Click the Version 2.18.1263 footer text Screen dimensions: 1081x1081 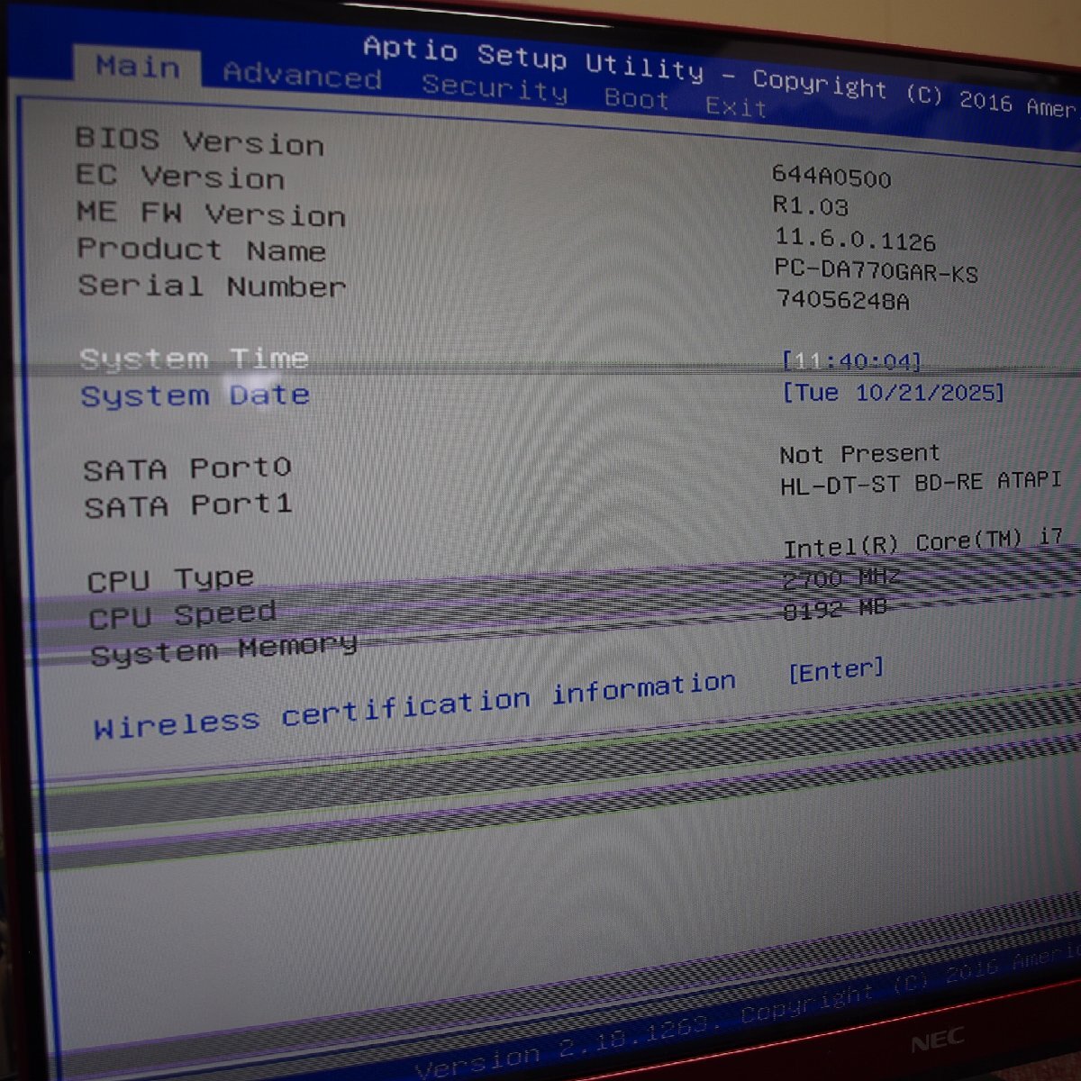(x=569, y=1036)
